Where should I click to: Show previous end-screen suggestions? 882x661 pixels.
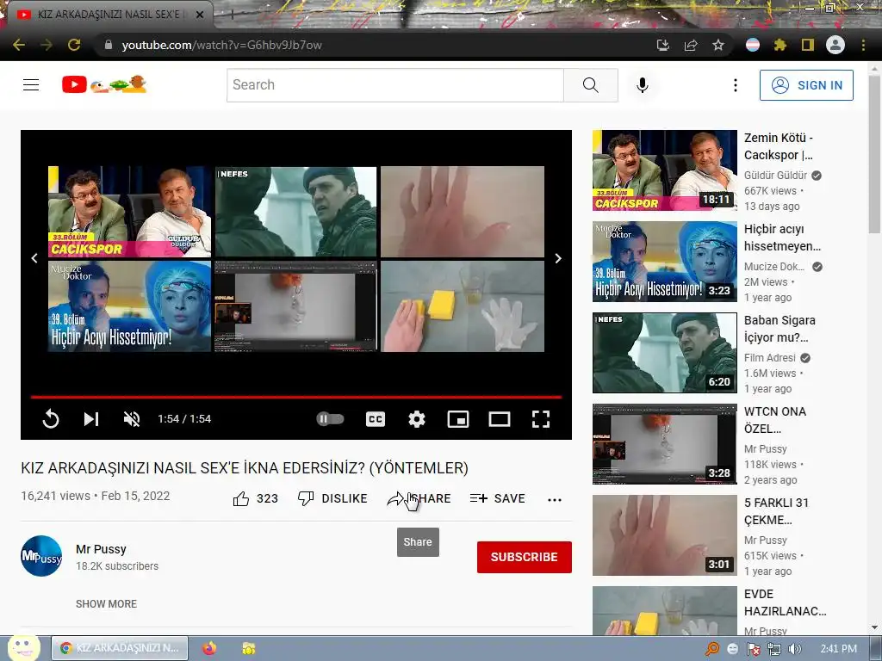(x=34, y=258)
